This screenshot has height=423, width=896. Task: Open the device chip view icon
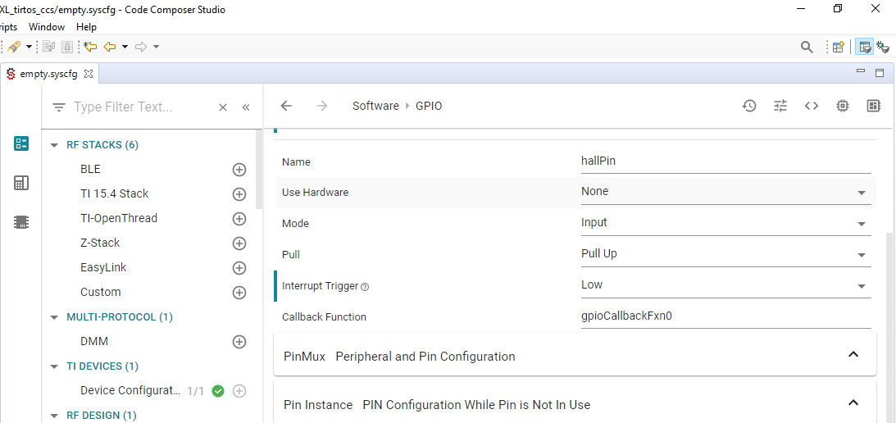click(x=843, y=106)
